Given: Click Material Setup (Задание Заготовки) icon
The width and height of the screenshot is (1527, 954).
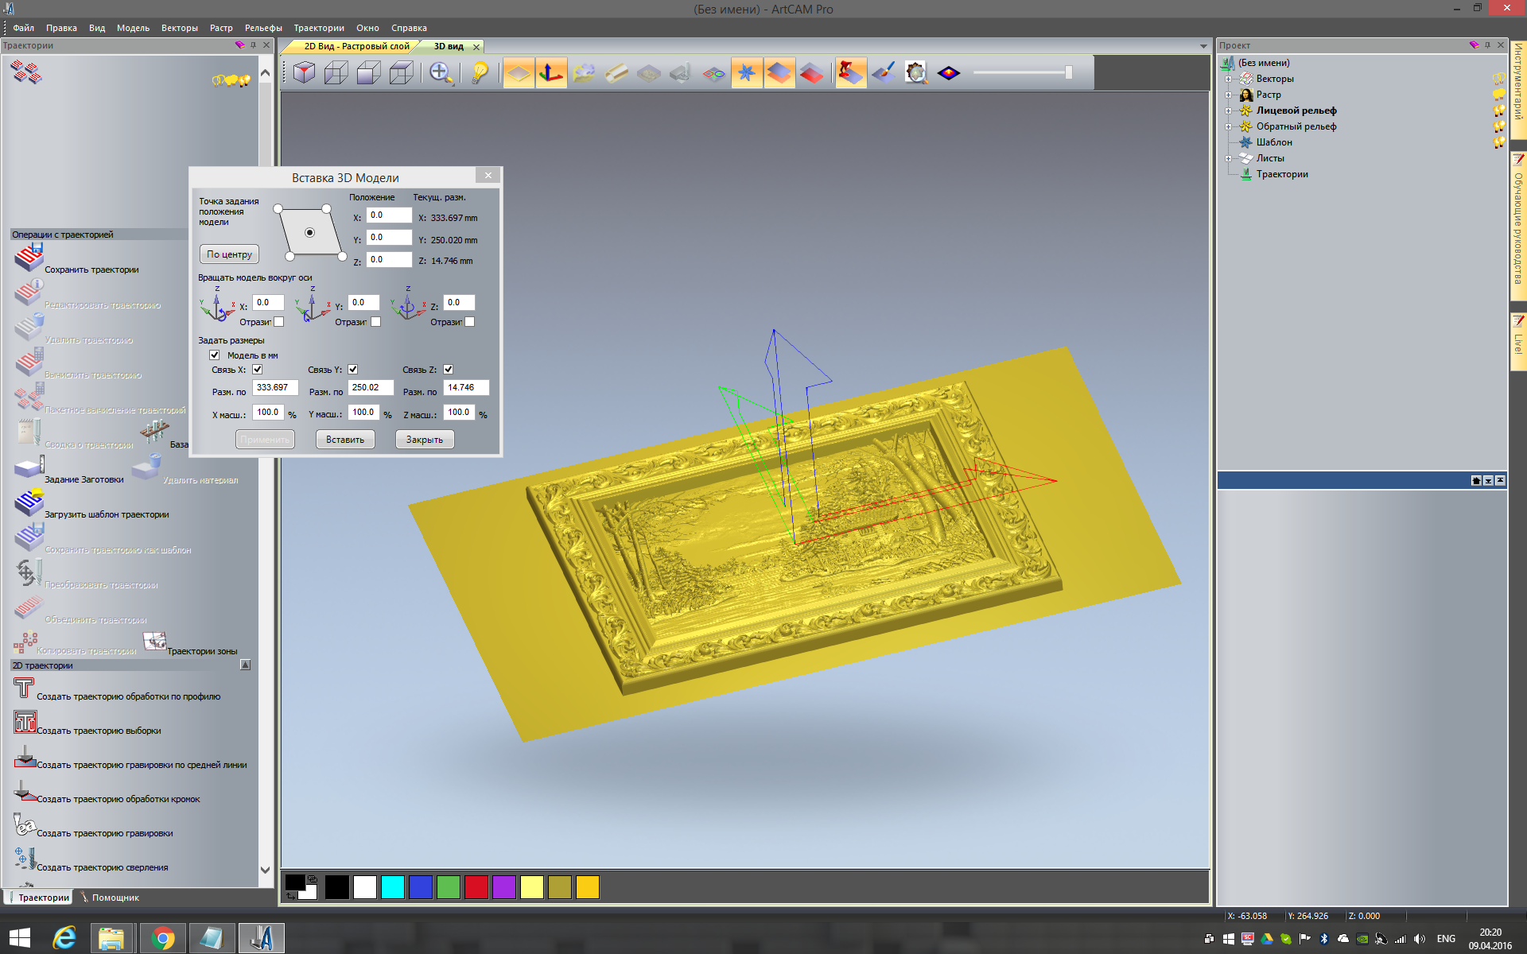Looking at the screenshot, I should [x=29, y=468].
